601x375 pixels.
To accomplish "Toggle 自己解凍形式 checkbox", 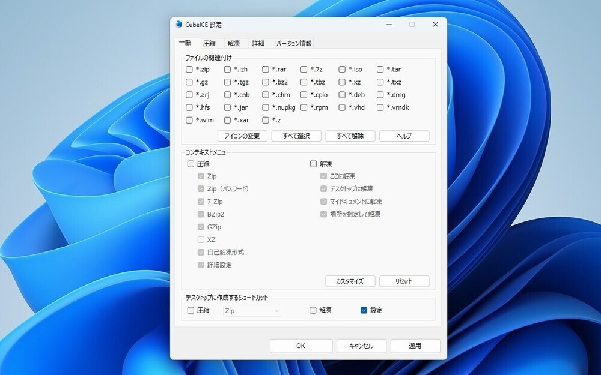I will [201, 252].
